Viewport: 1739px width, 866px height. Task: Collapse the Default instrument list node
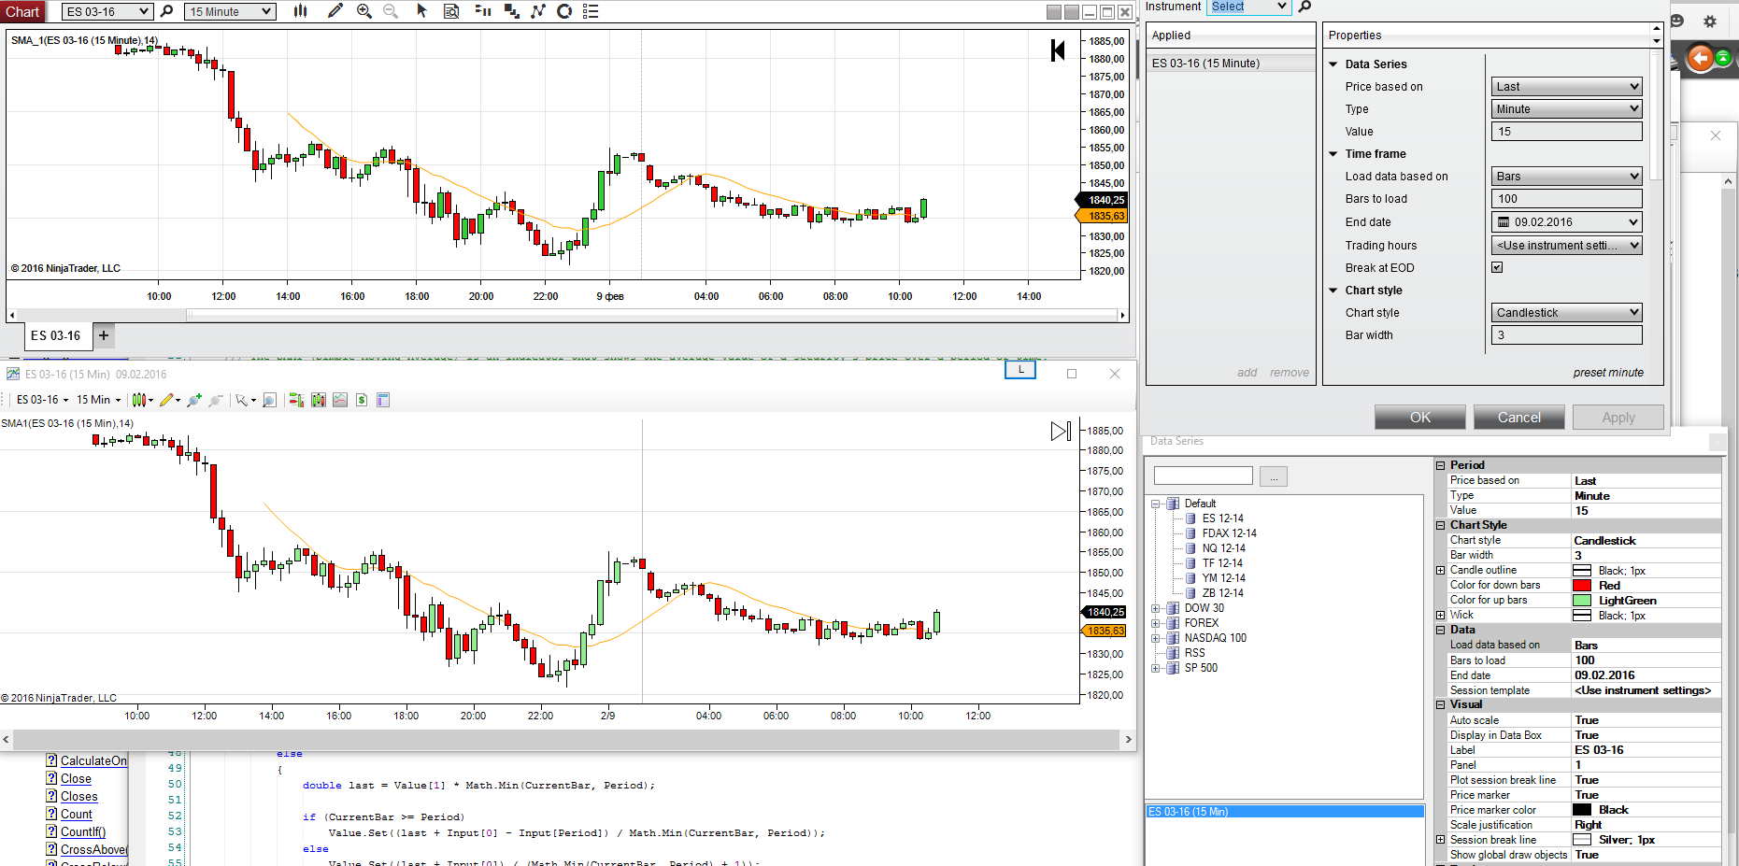(x=1156, y=504)
